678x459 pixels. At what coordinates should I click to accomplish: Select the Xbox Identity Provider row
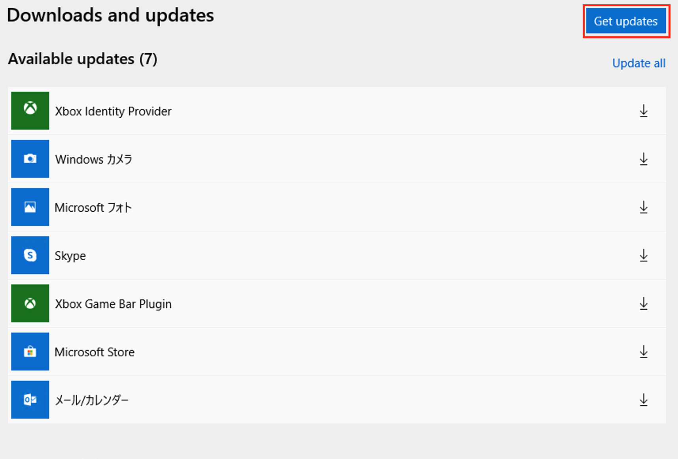click(316, 111)
